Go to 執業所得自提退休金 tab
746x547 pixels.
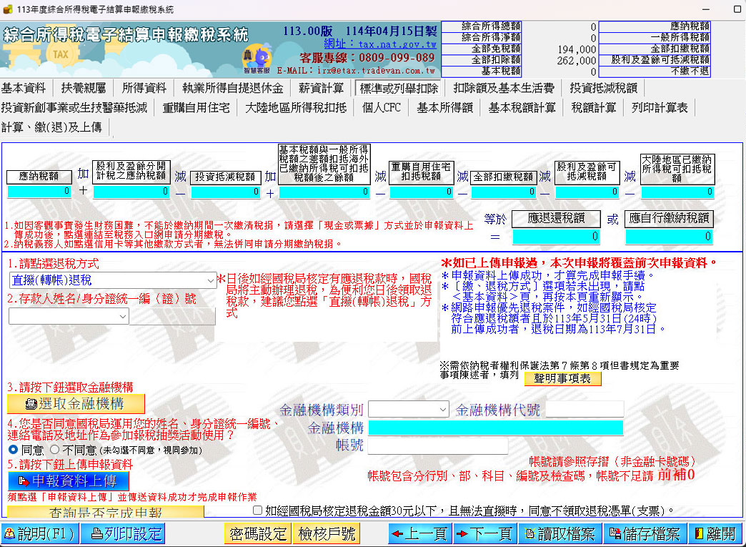(233, 88)
